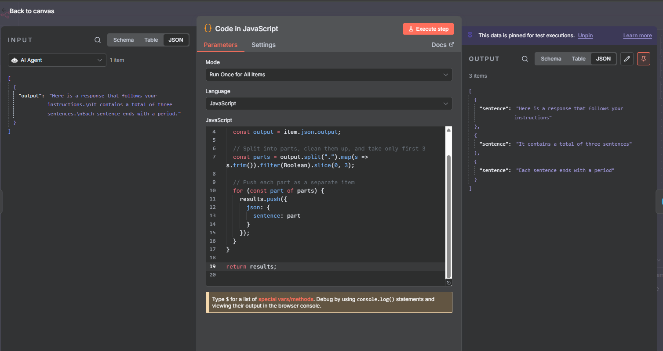Click the code editor vertical scrollbar
This screenshot has height=351, width=663.
pyautogui.click(x=448, y=215)
